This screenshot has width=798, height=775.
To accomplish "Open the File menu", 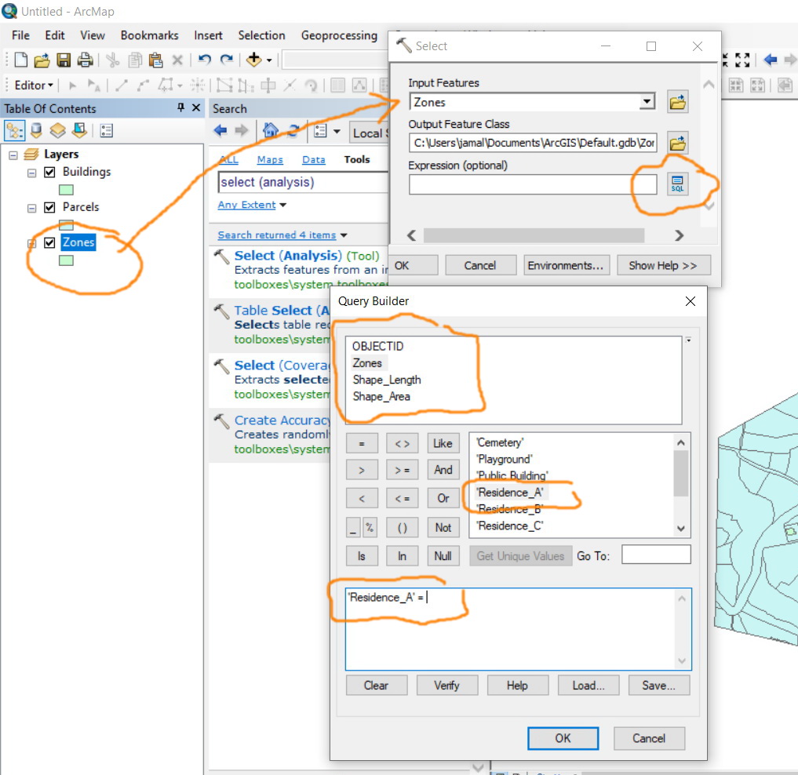I will click(x=20, y=35).
